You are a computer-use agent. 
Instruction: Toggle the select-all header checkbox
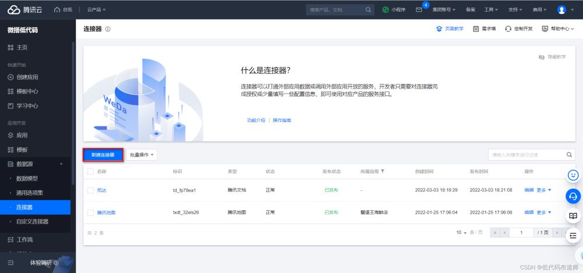coord(90,172)
